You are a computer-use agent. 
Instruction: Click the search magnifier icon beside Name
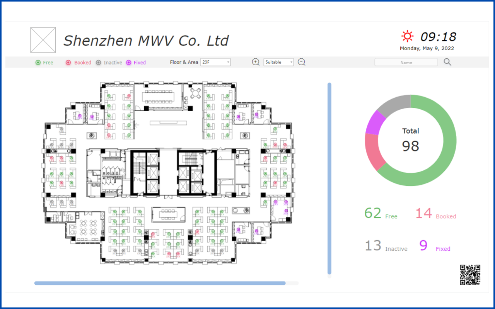pos(447,62)
